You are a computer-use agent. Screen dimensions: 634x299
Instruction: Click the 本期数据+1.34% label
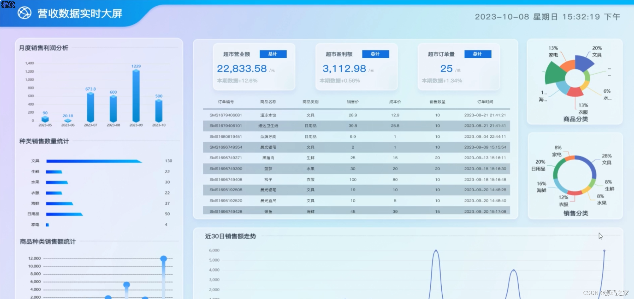coord(442,81)
